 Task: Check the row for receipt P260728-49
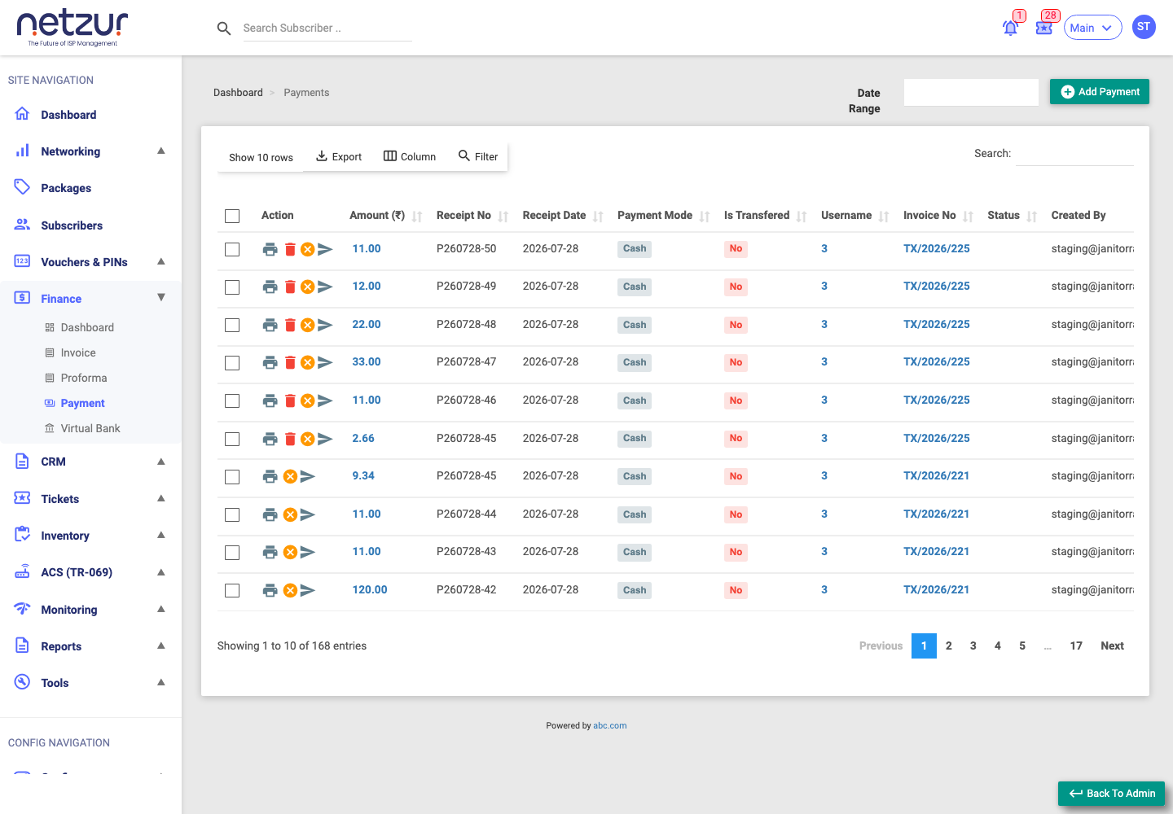click(x=232, y=287)
